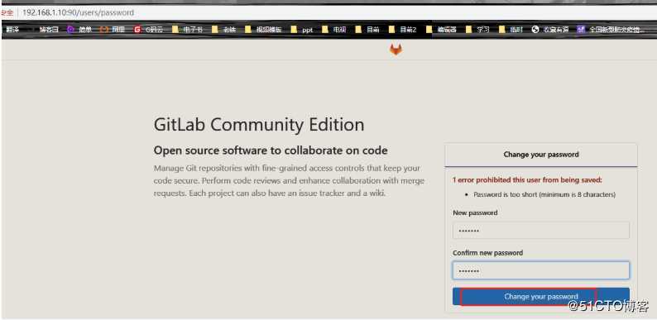657x320 pixels.
Task: Open the 编辑器 bookmark folder
Action: tap(441, 30)
